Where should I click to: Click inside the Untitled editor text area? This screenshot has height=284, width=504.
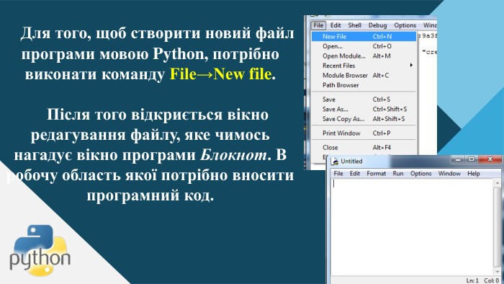pyautogui.click(x=411, y=227)
